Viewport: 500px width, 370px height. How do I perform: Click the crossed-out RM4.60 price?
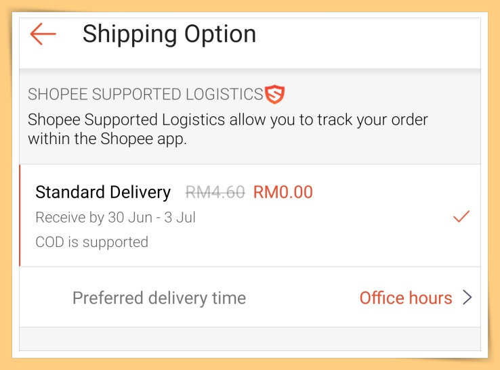[215, 192]
